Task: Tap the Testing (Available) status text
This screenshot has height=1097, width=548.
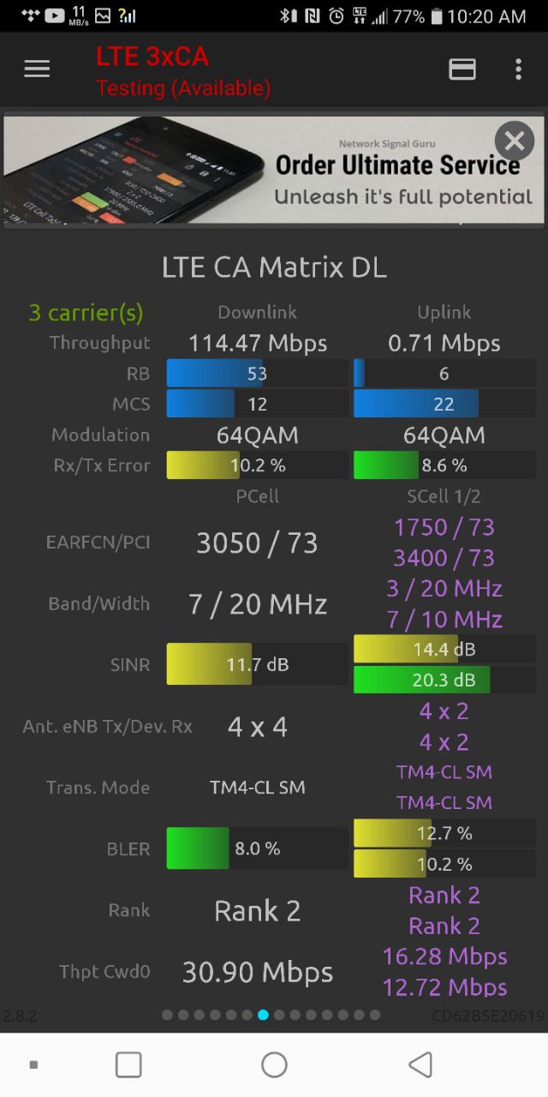Action: (x=183, y=87)
